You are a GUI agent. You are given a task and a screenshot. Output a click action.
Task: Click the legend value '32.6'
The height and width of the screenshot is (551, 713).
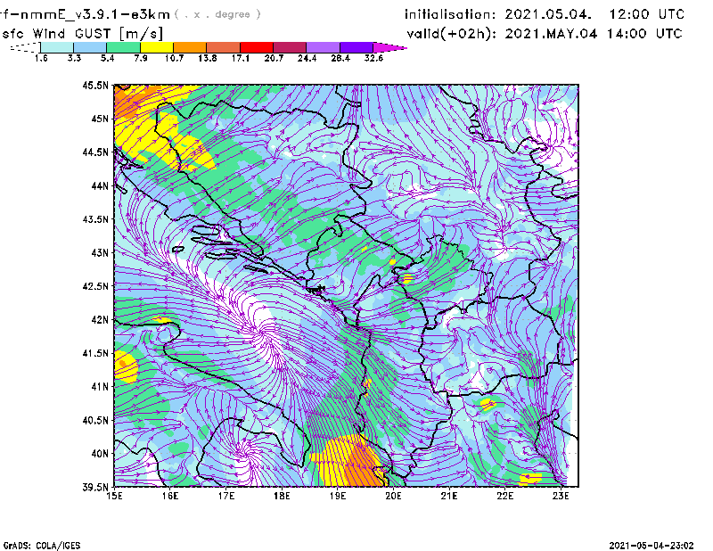coord(373,58)
